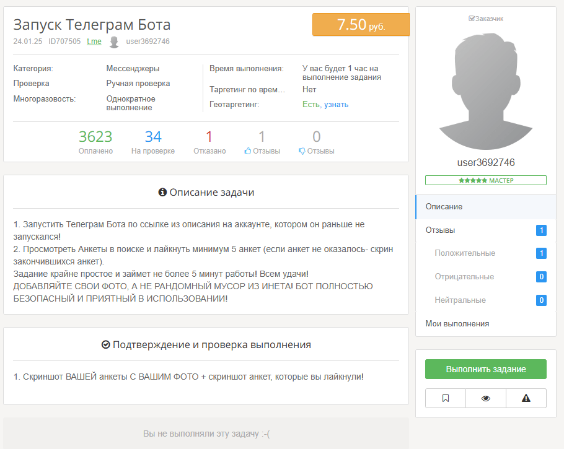Image resolution: width=564 pixels, height=449 pixels.
Task: Click the 1 Отказано counter
Action: point(209,142)
